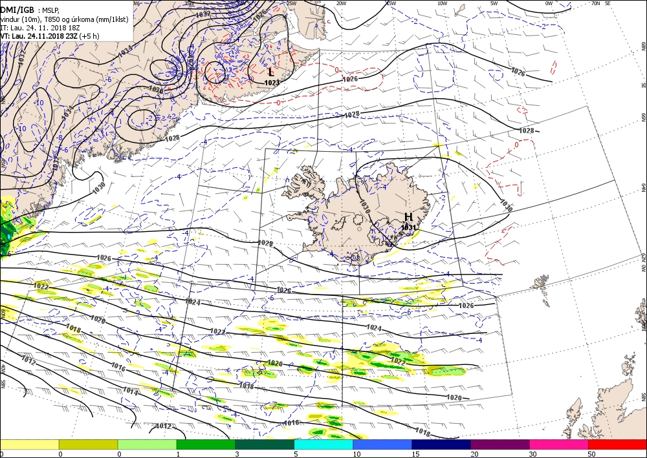Click the DMI/IGB title text
Viewport: 647px width, 458px height.
tap(17, 10)
